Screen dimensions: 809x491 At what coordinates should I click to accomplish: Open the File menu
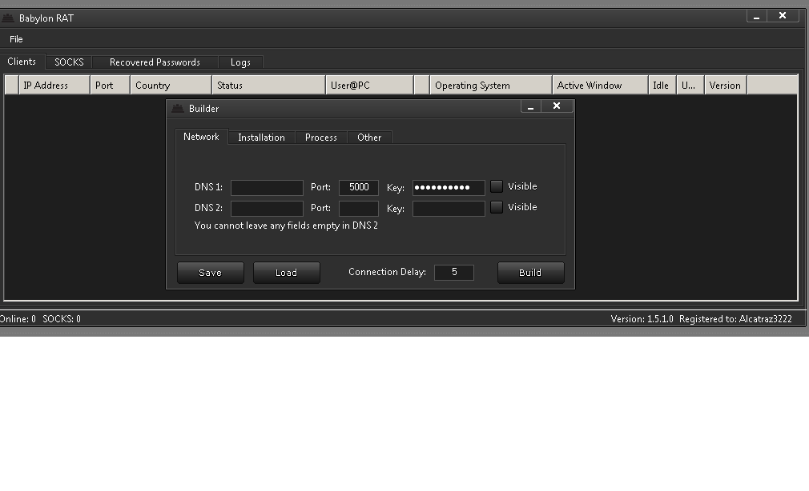click(x=16, y=39)
